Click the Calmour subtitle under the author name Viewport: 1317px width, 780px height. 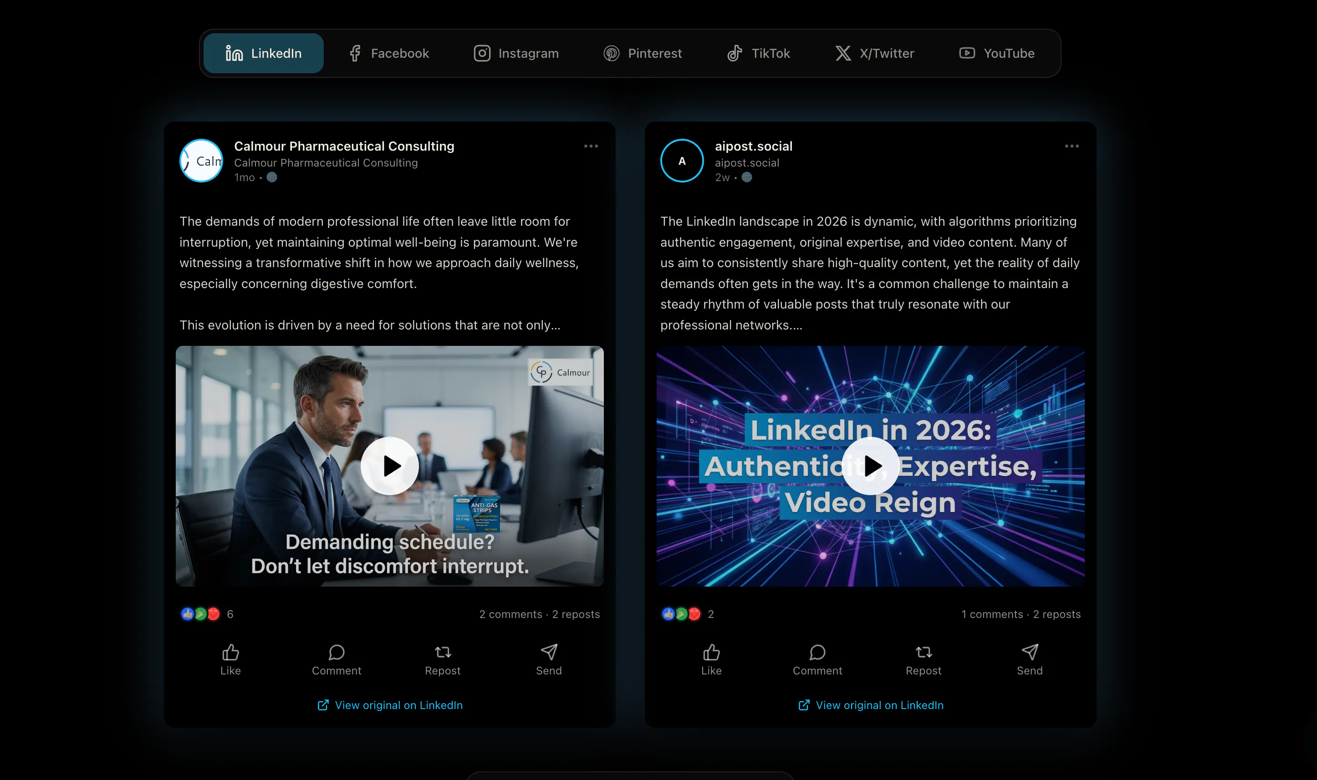(326, 163)
